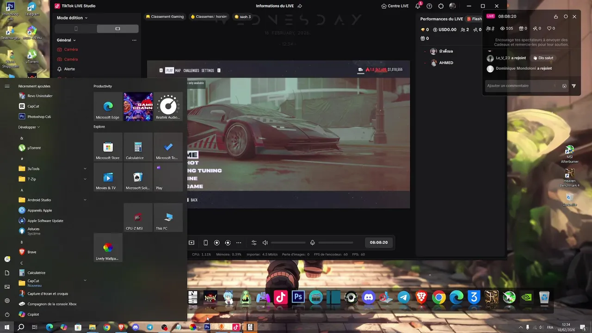Open the CPU-Z MSI tile
Image resolution: width=592 pixels, height=333 pixels.
138,217
